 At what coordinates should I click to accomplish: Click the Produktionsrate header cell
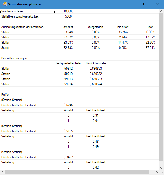click(x=96, y=63)
